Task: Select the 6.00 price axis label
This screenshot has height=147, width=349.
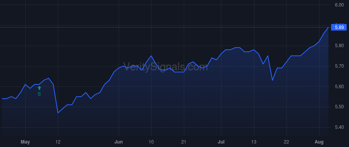Action: pos(339,5)
